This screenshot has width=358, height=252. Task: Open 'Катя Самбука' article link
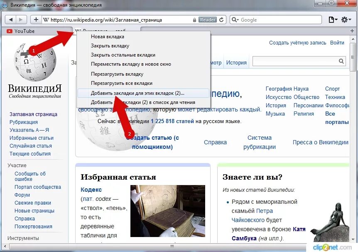268,234
